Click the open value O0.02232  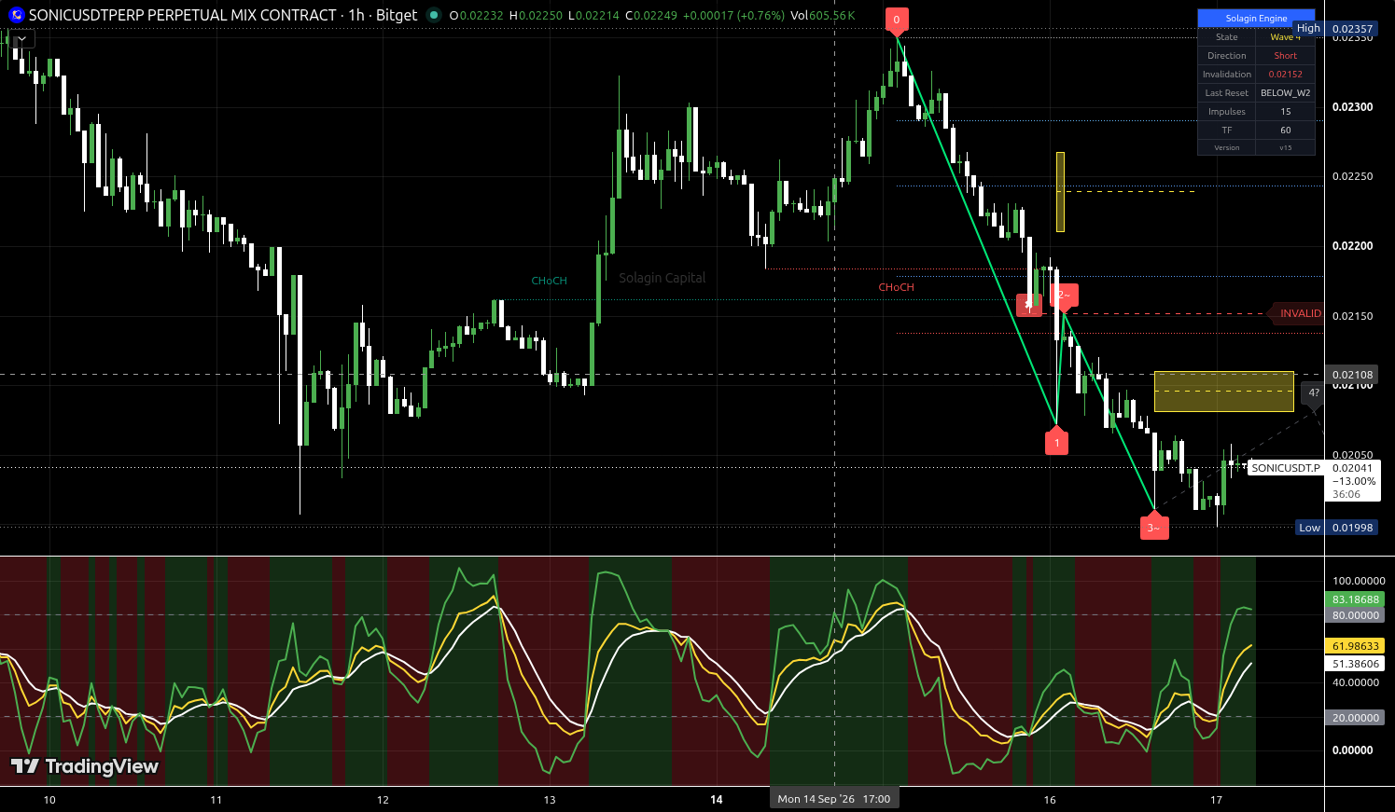tap(476, 16)
